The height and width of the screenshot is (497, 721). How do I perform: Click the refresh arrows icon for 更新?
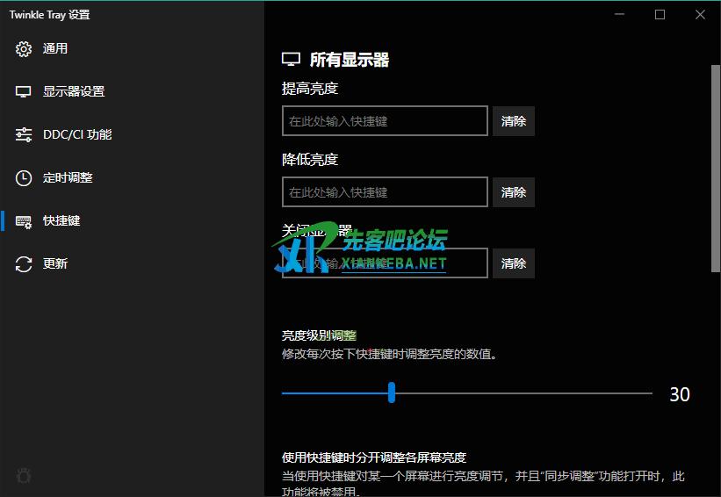[24, 263]
